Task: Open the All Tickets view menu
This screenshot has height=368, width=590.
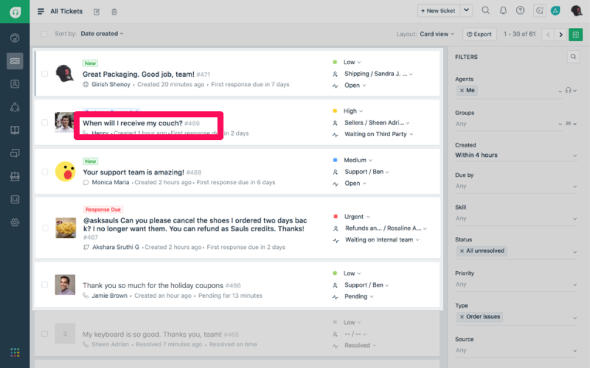Action: 59,11
